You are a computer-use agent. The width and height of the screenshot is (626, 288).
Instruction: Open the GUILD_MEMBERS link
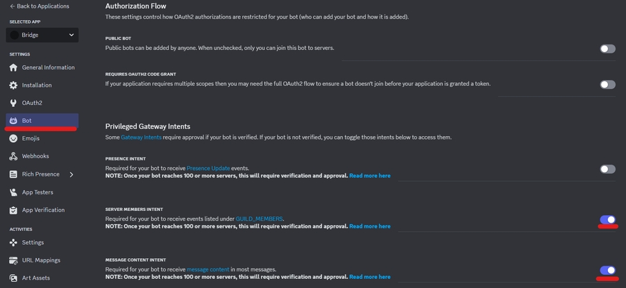259,219
